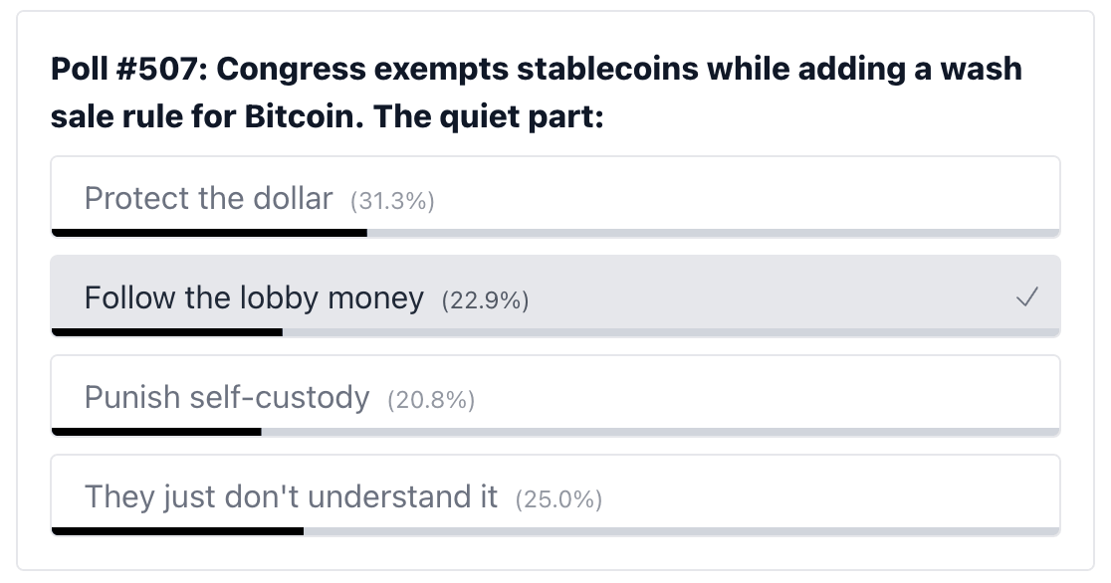Viewport: 1111px width, 583px height.
Task: Click the "(20.8%)" result label
Action: (430, 398)
